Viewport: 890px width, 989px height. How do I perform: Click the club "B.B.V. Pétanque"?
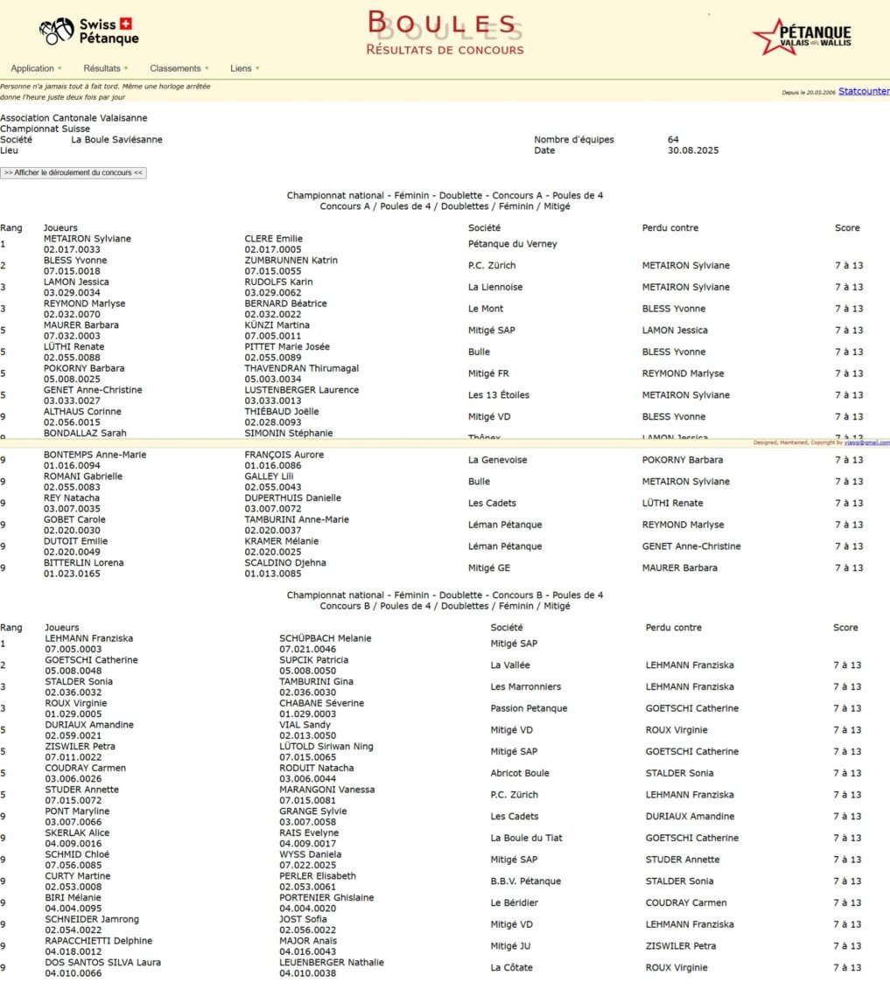click(x=526, y=881)
